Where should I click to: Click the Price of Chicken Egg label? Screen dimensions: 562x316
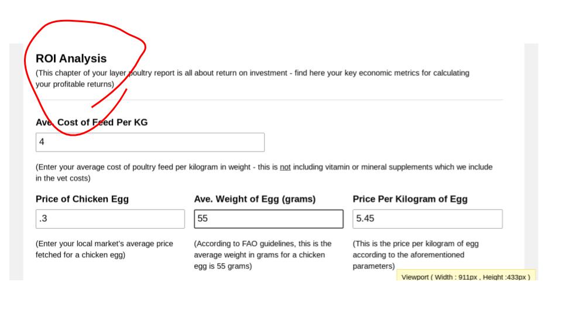coord(82,199)
